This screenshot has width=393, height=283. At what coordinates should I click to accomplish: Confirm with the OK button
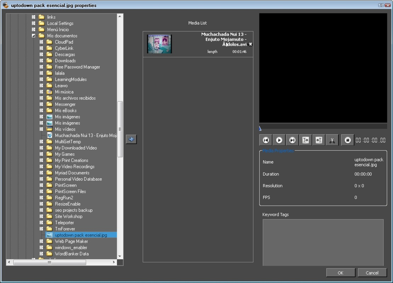pyautogui.click(x=340, y=273)
